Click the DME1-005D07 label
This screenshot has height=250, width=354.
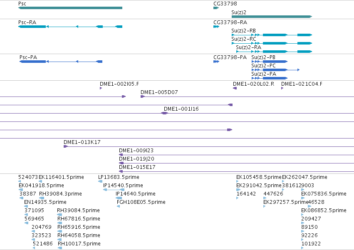159,92
